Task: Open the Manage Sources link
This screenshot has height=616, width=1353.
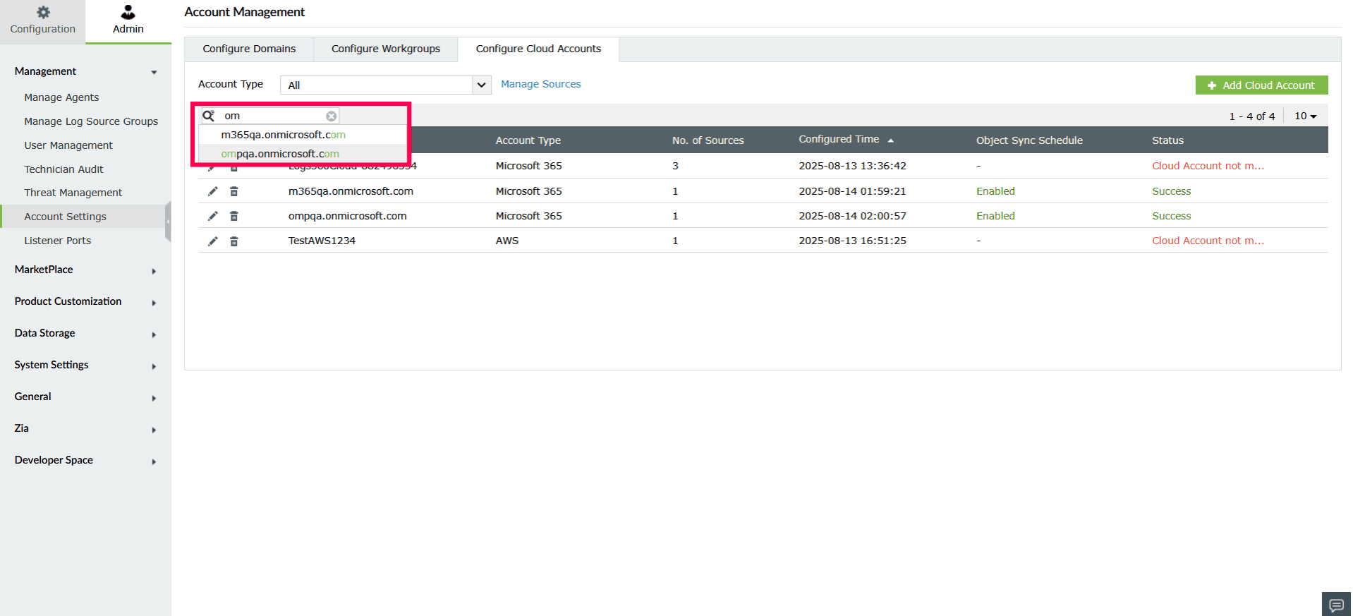Action: click(540, 84)
